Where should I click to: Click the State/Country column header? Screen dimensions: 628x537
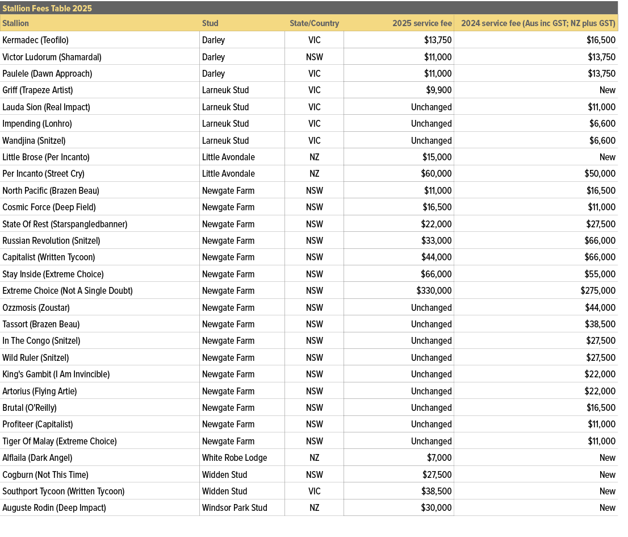315,23
